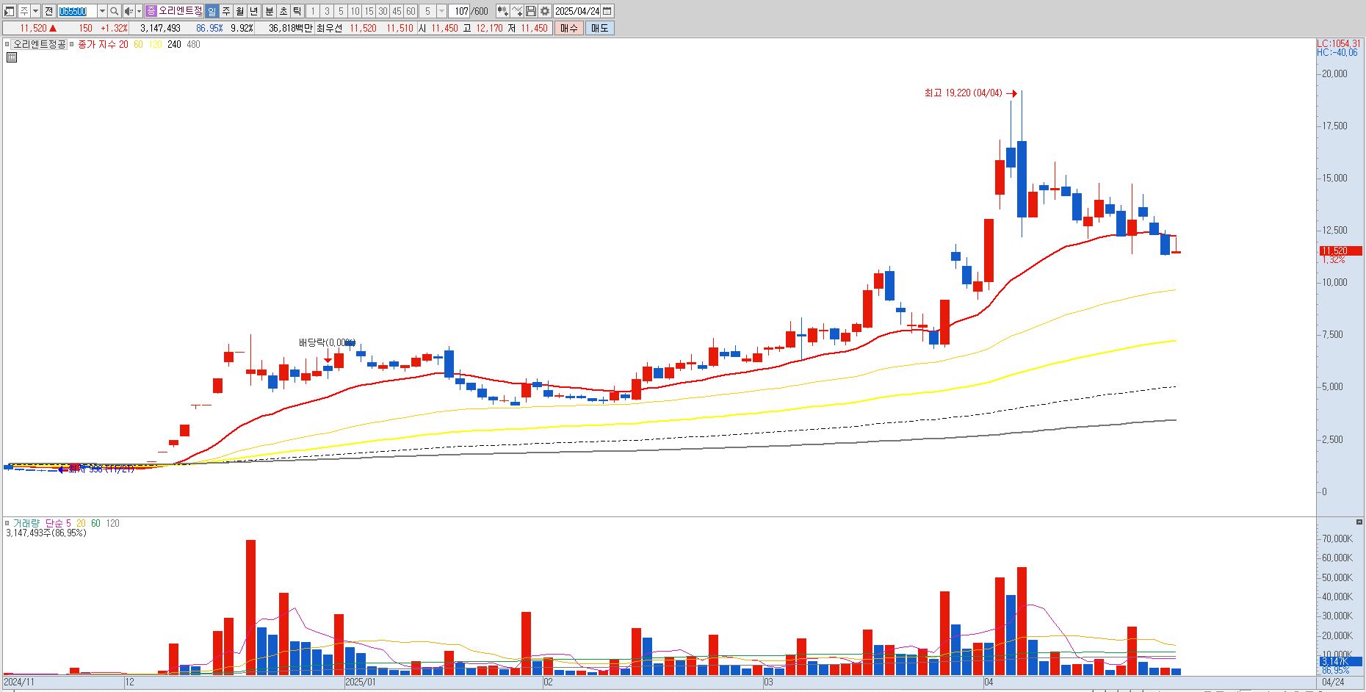
Task: Select the 주 weekly period button
Action: (x=226, y=11)
